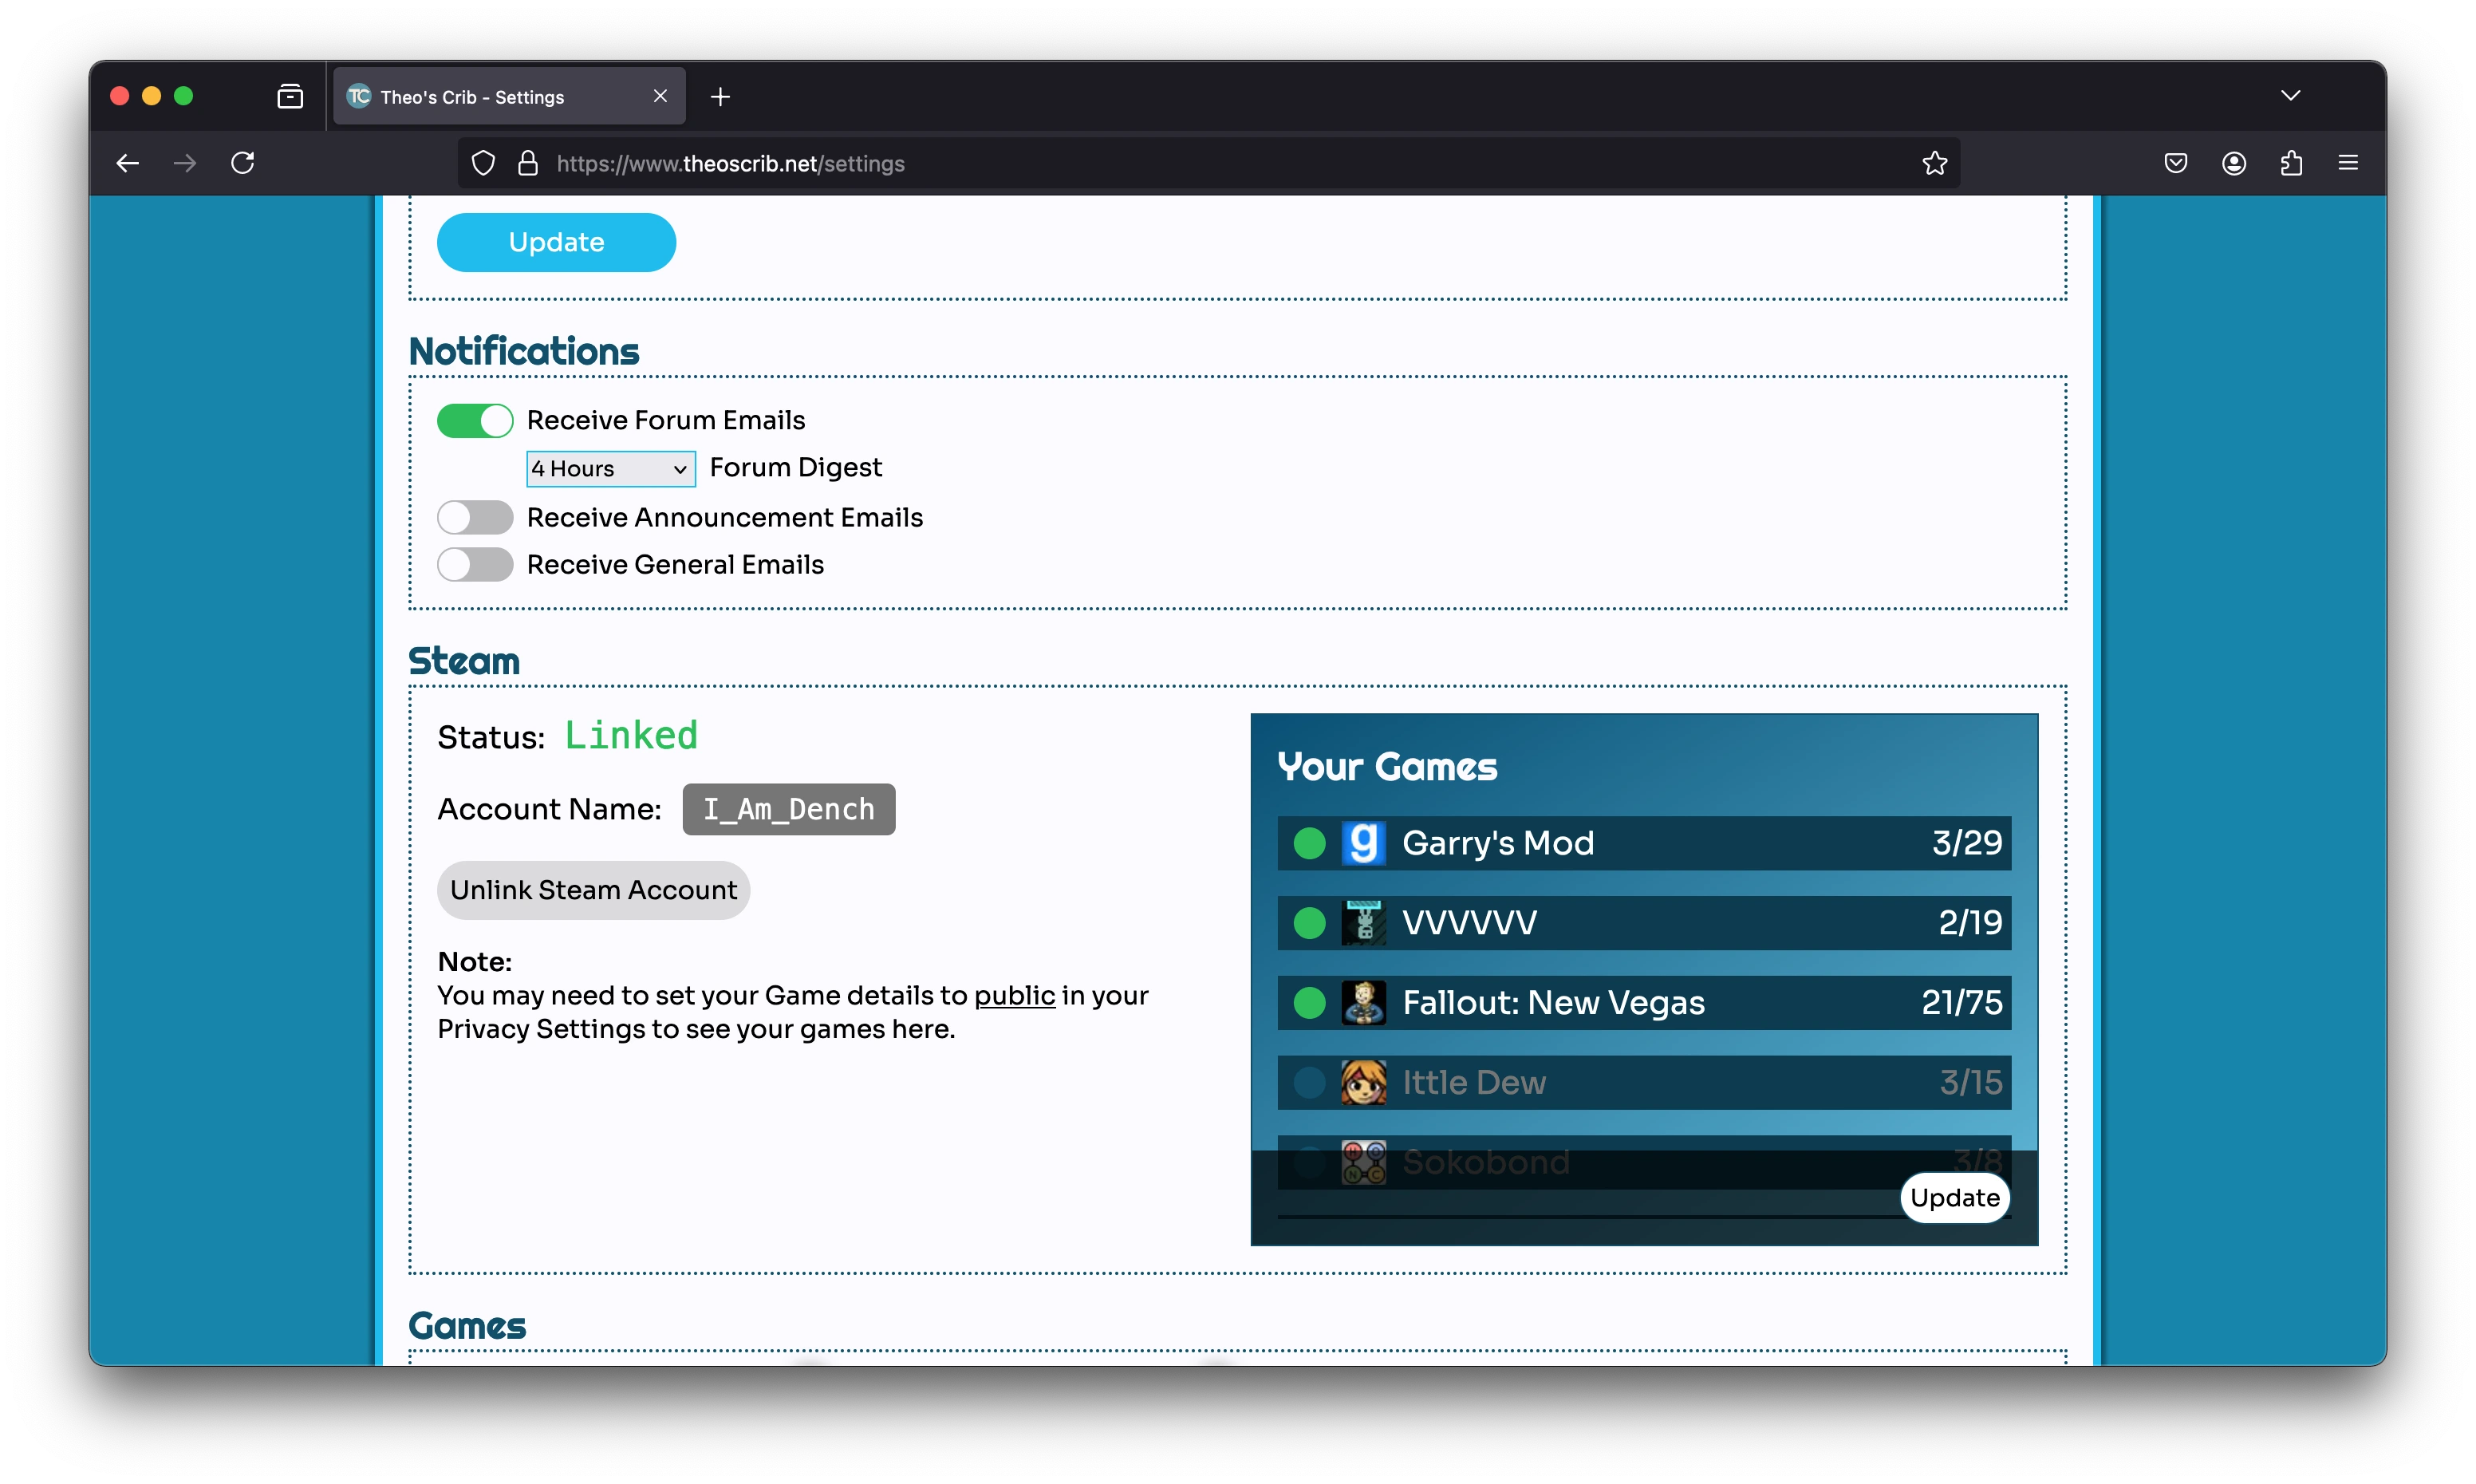2476x1484 pixels.
Task: Click the Ittle Dew game icon
Action: pos(1362,1082)
